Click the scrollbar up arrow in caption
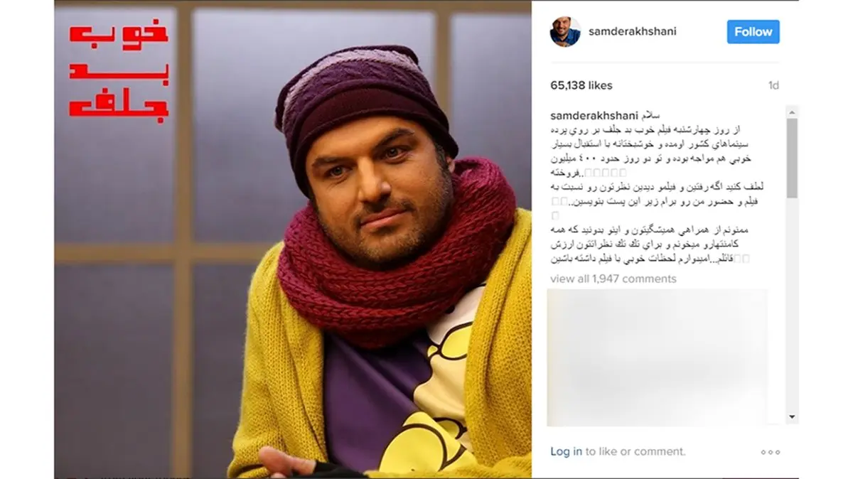 [x=792, y=112]
